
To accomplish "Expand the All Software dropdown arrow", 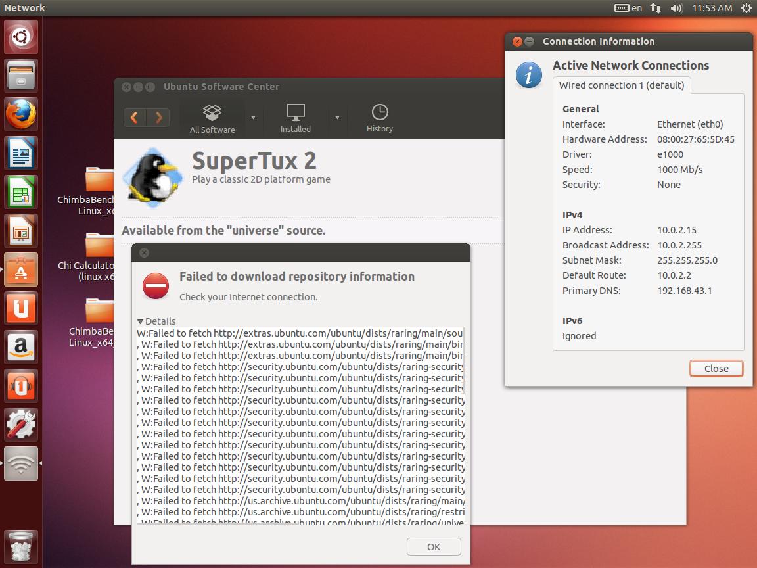I will pyautogui.click(x=253, y=118).
